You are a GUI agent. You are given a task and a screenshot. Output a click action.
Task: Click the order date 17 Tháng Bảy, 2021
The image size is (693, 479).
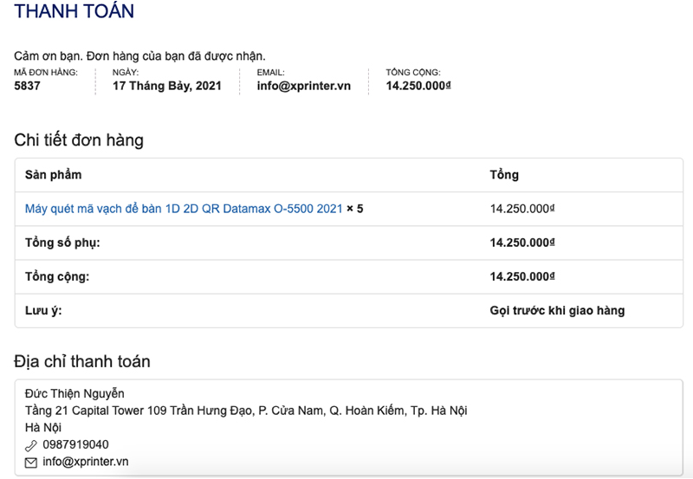(166, 86)
